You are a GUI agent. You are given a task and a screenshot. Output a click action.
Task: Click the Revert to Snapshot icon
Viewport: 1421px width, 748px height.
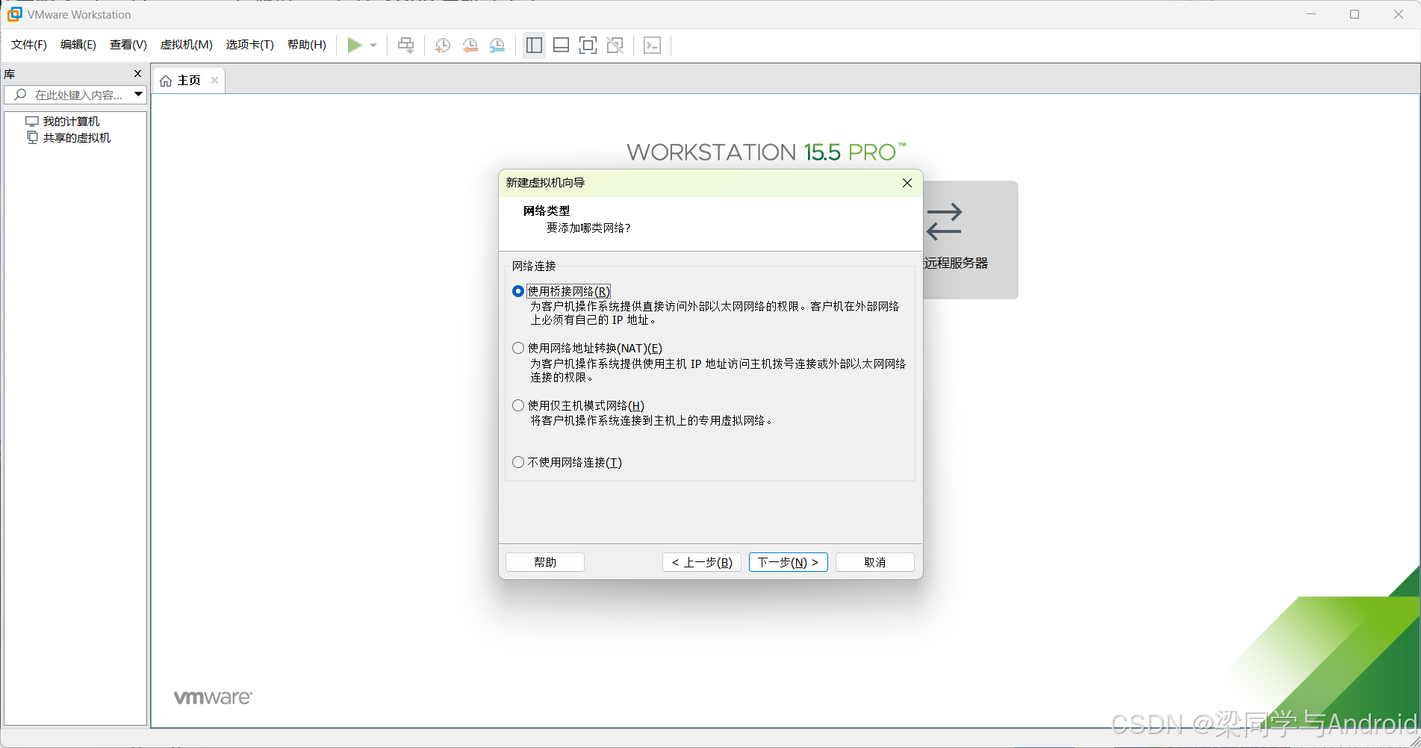tap(470, 46)
